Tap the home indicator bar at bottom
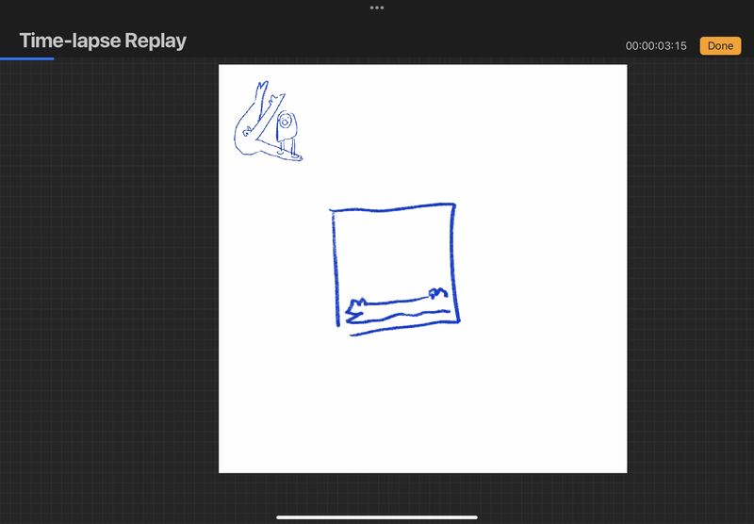Viewport: 754px width, 524px height. coord(377,516)
